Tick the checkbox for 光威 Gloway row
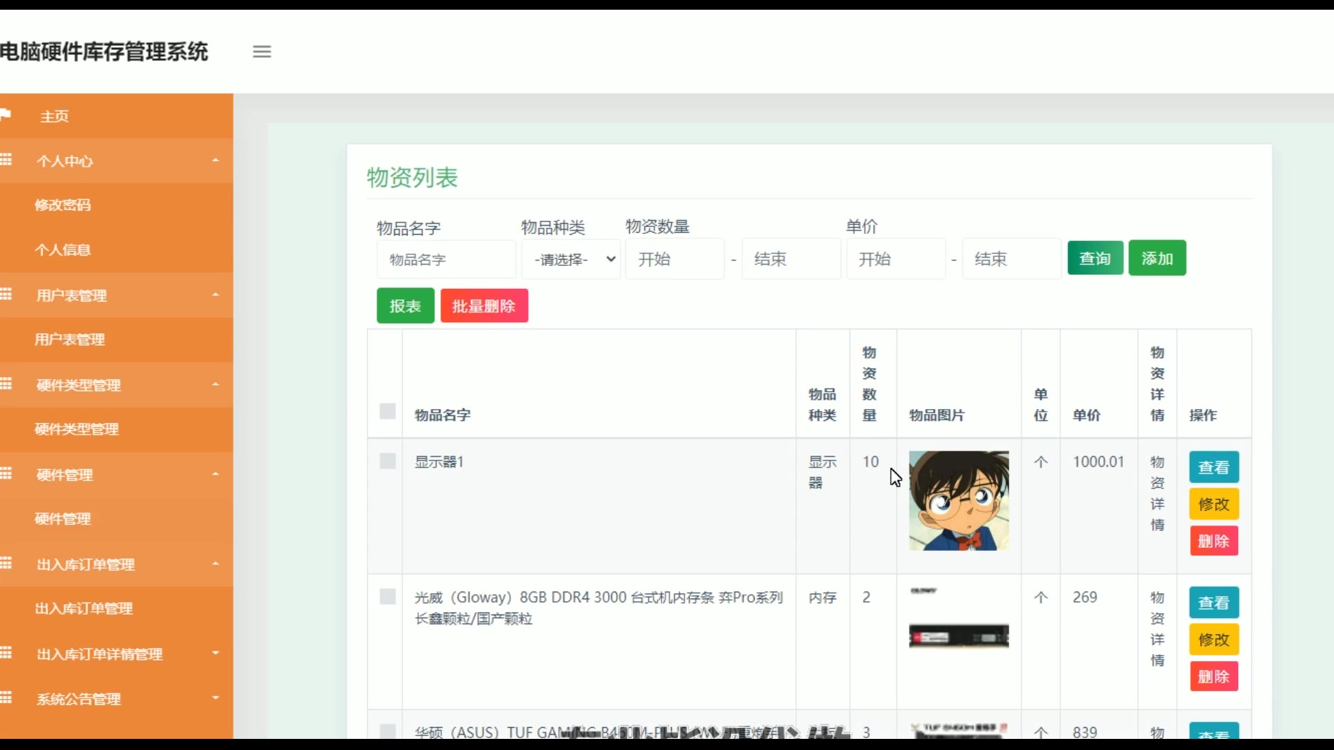Viewport: 1334px width, 750px height. (388, 597)
